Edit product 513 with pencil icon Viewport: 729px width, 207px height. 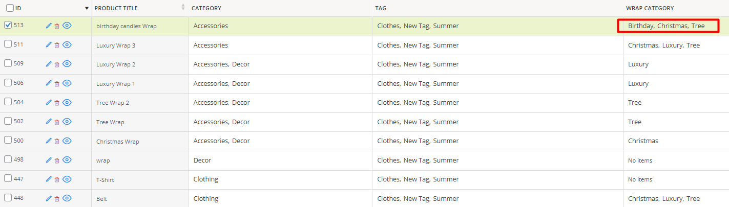pyautogui.click(x=49, y=26)
